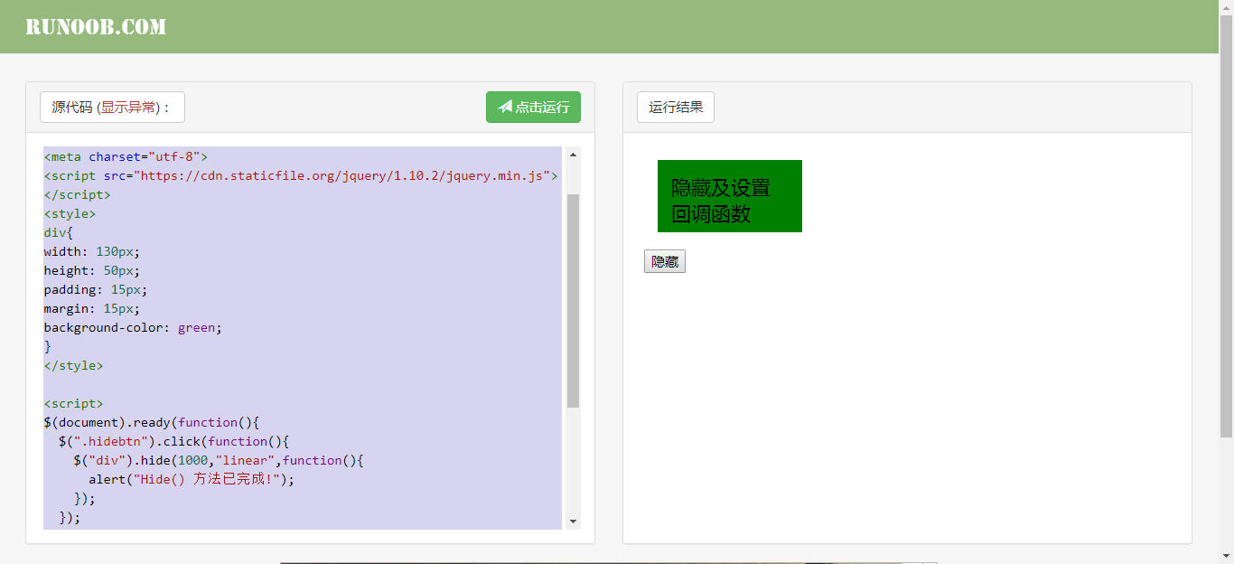Click the 'background-color: green;' code line
The image size is (1234, 564).
[133, 327]
